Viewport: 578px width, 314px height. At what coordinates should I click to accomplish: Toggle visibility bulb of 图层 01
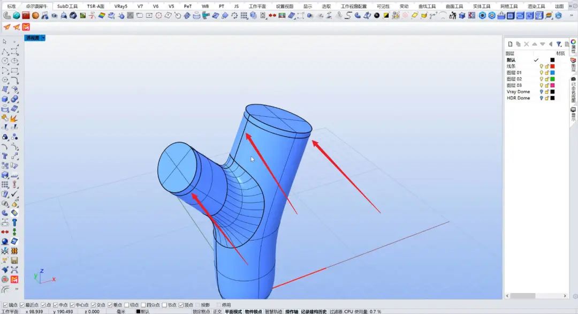point(541,73)
